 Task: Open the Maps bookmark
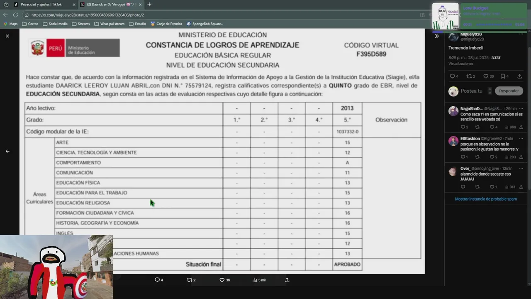point(10,24)
